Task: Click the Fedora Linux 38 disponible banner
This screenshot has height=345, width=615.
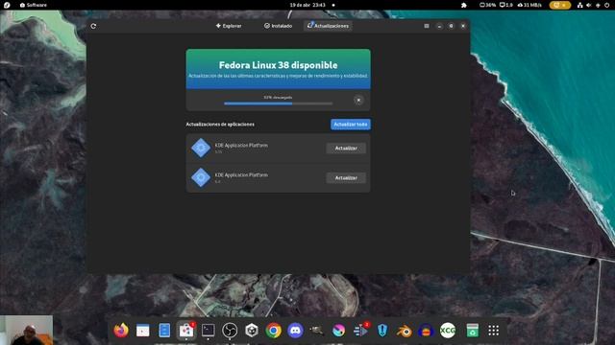Action: click(x=278, y=69)
